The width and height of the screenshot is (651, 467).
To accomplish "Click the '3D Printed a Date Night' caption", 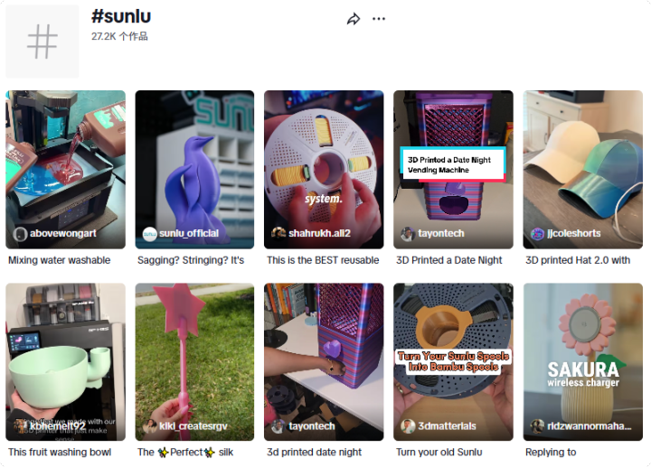I will 448,260.
